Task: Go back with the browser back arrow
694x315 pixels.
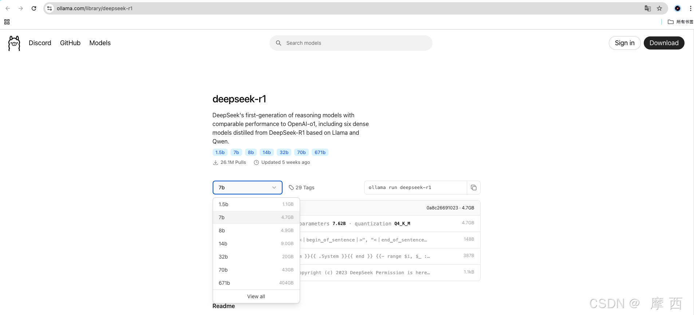Action: point(8,8)
